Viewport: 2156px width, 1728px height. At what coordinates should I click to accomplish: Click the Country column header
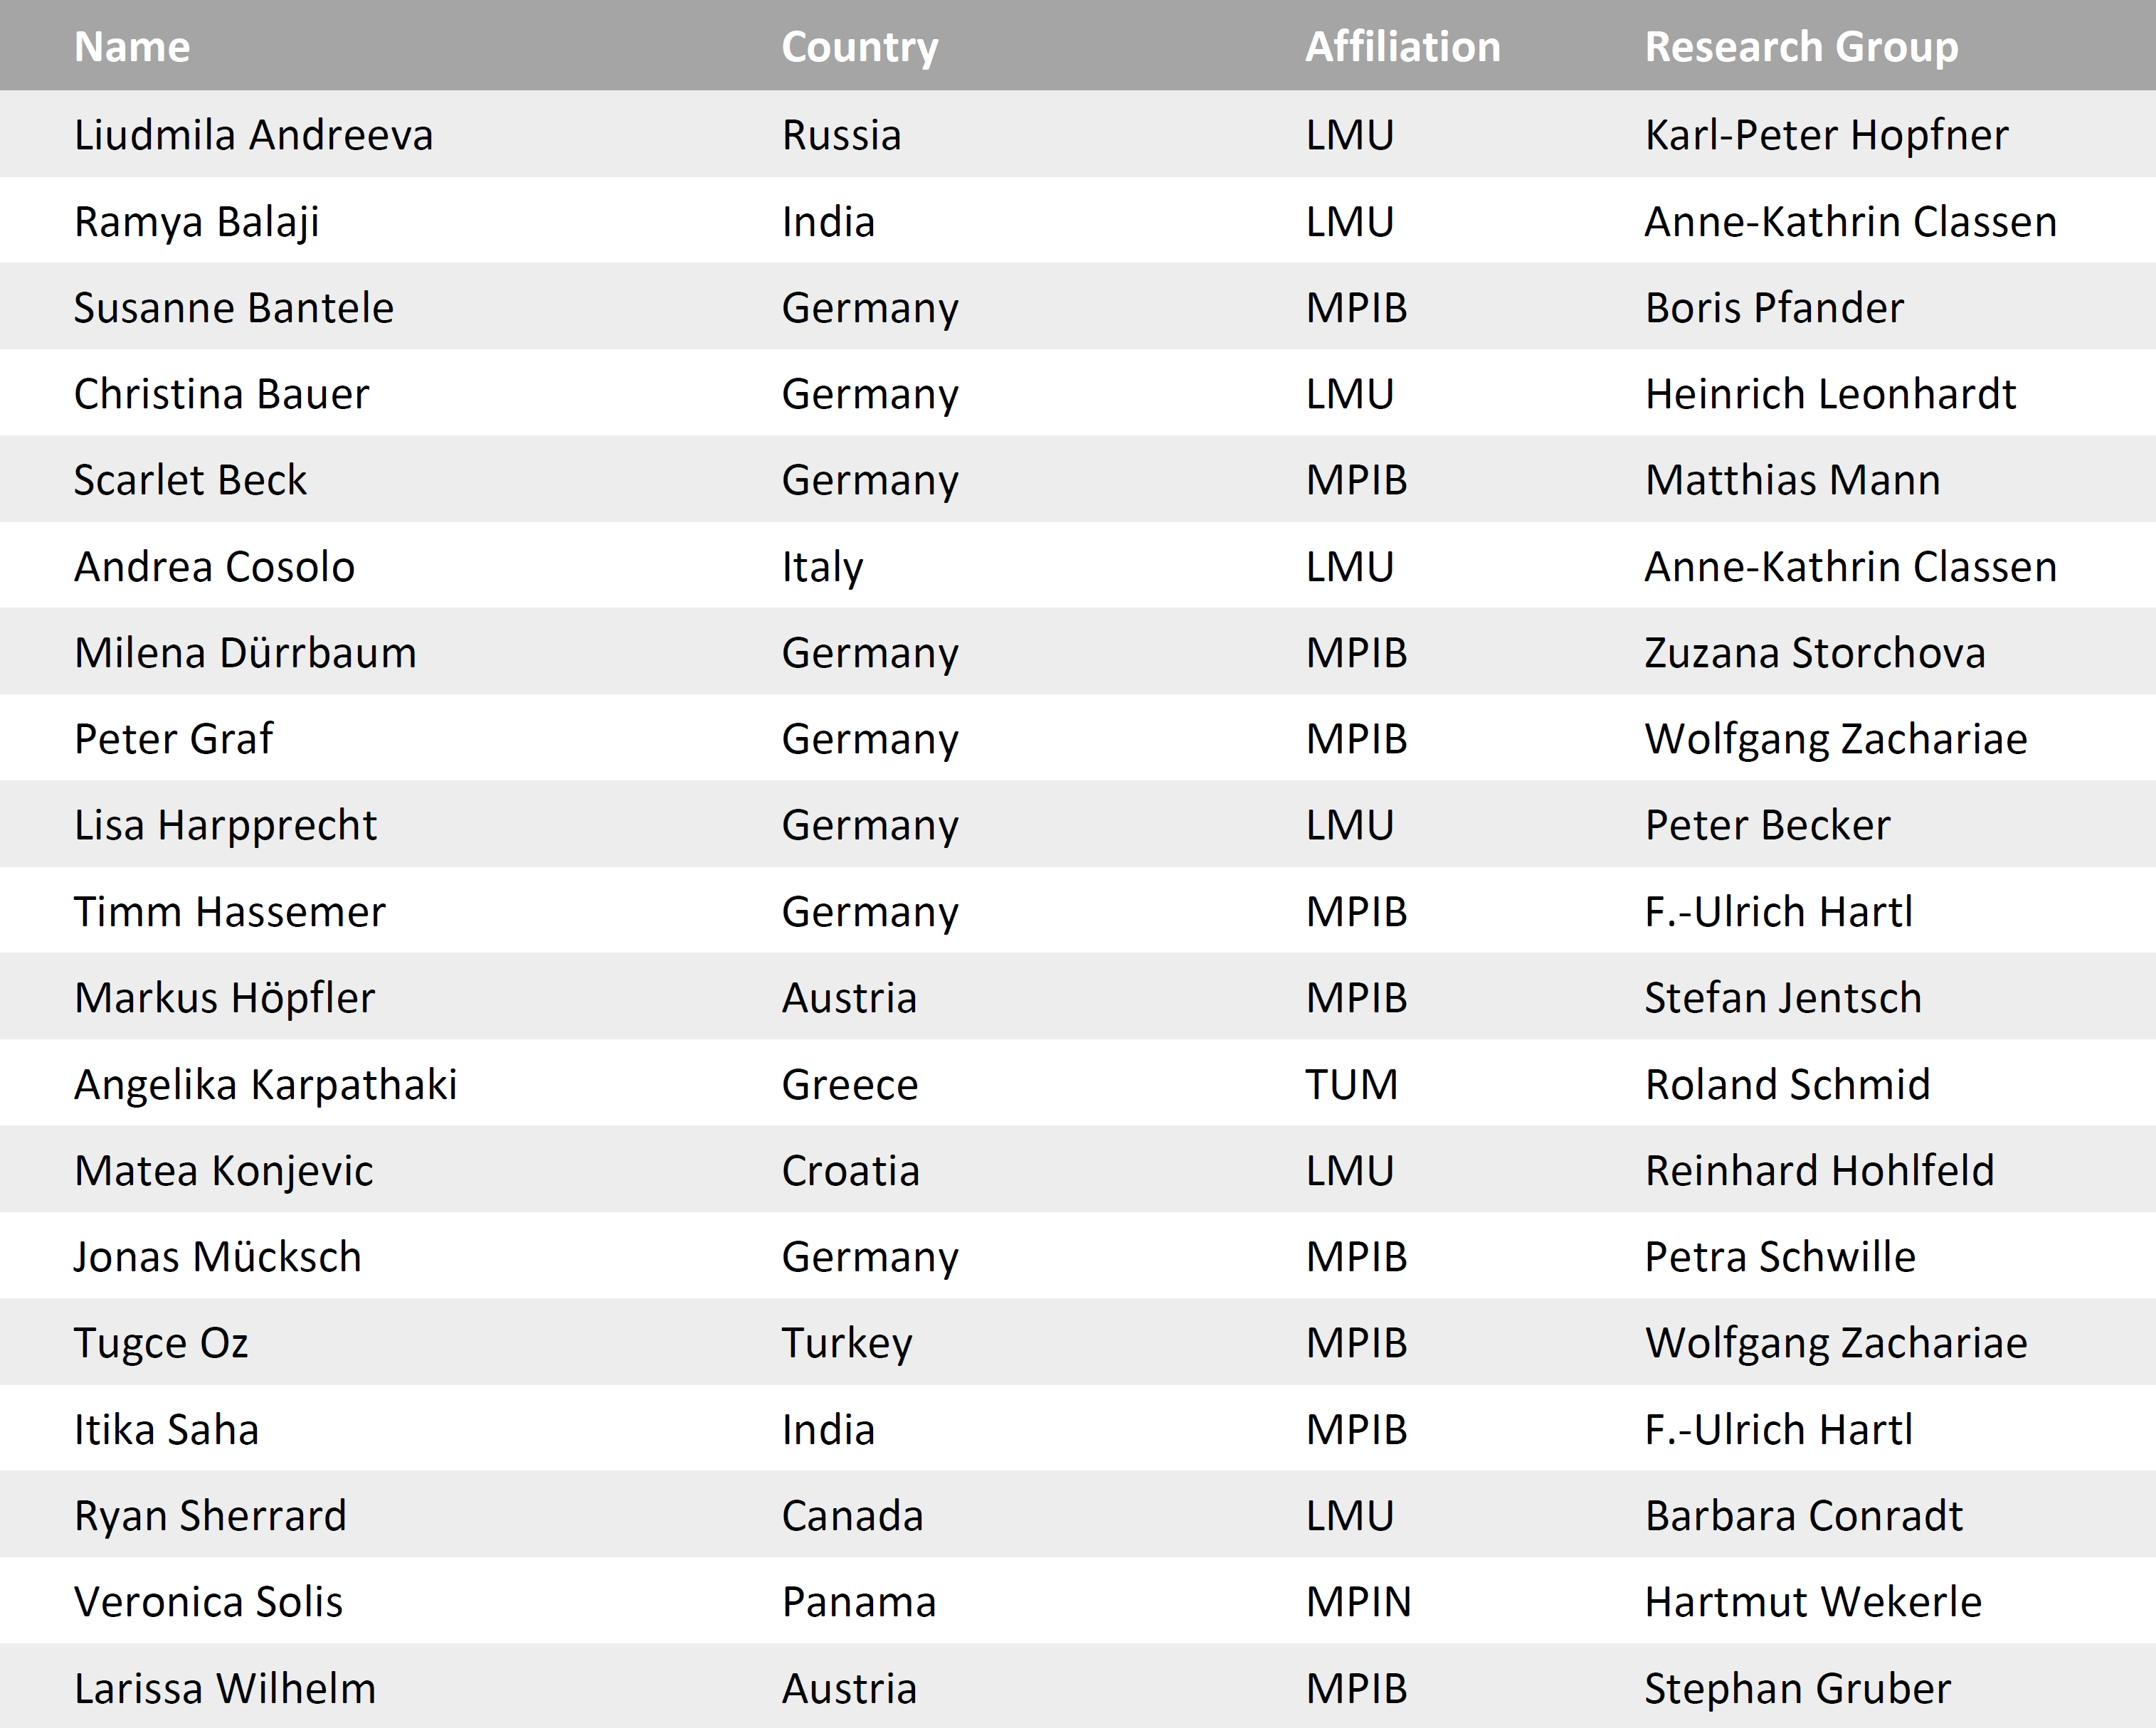(859, 47)
